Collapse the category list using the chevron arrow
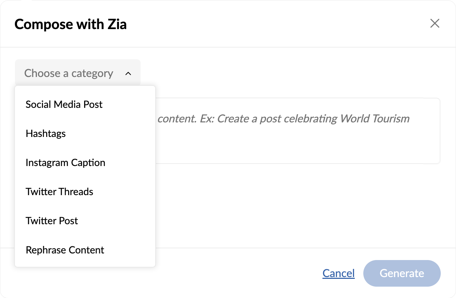This screenshot has width=456, height=298. coord(128,73)
